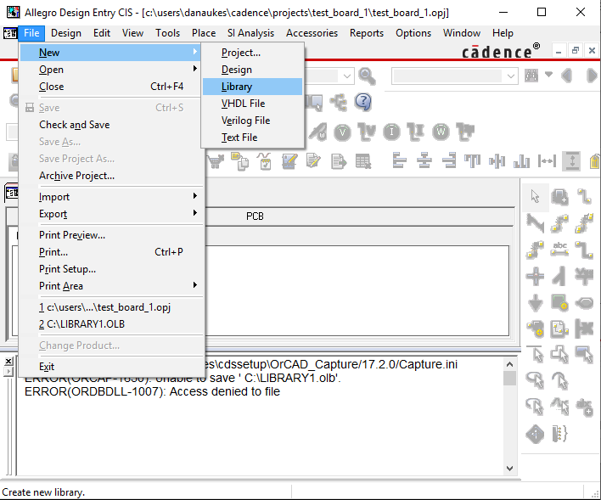Click the PCB column header
The width and height of the screenshot is (601, 500).
click(x=255, y=216)
